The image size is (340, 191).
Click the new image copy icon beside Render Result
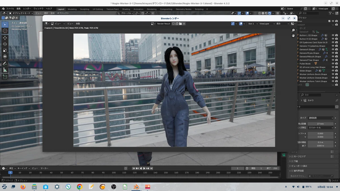(177, 24)
